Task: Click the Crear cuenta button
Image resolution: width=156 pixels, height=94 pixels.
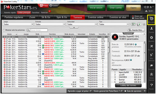Action: pyautogui.click(x=116, y=8)
